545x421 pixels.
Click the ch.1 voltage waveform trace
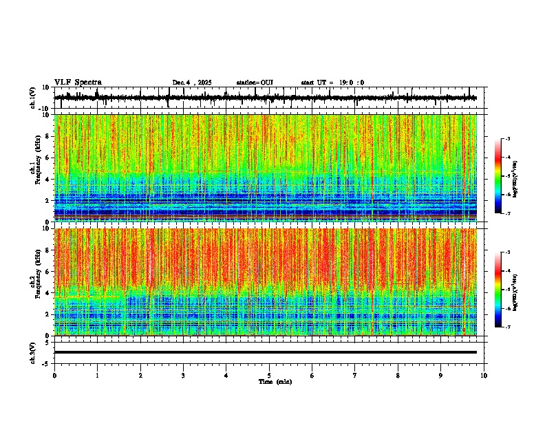pyautogui.click(x=265, y=98)
